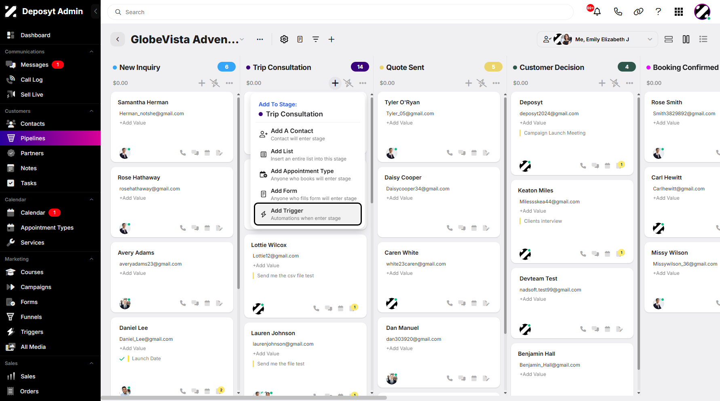720x401 pixels.
Task: Click add plus in Customer Decision stage
Action: pos(602,83)
